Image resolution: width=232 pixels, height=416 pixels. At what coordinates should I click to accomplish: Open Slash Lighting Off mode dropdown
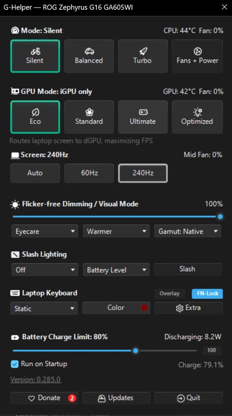(x=45, y=270)
